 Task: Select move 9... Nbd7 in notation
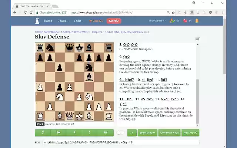coord(127,80)
